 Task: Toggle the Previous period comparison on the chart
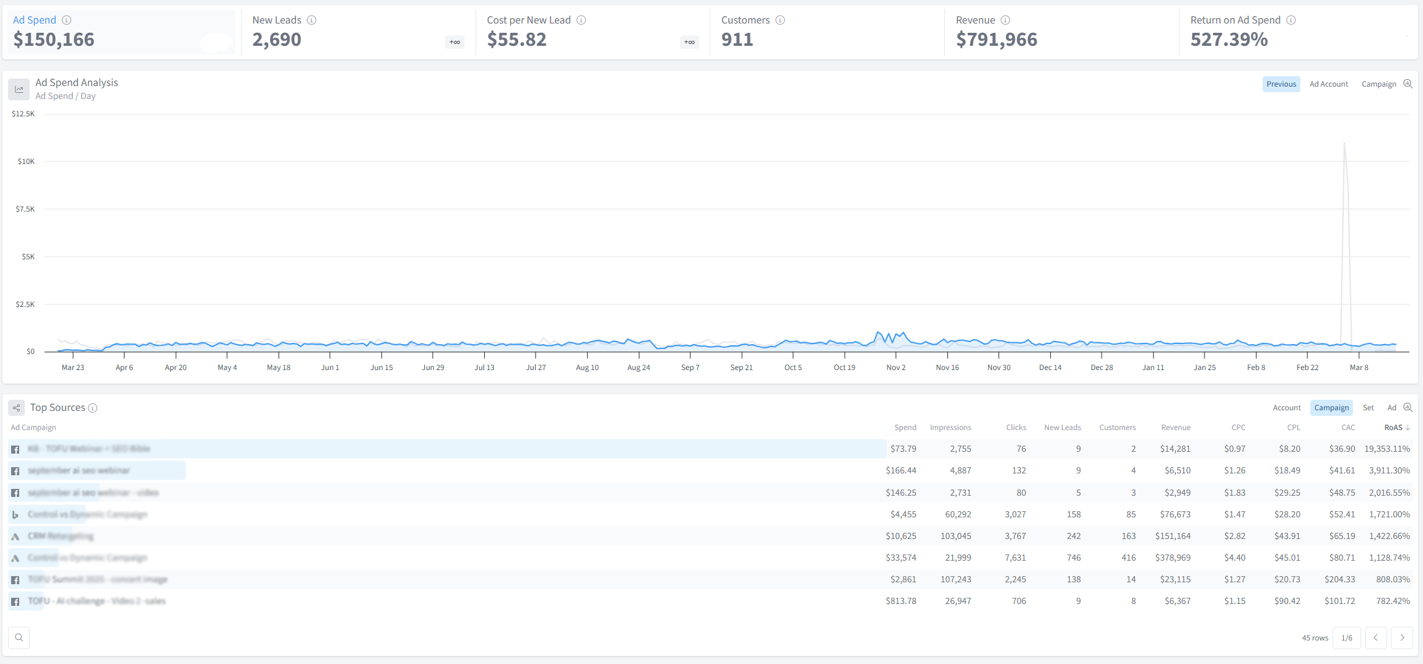pyautogui.click(x=1281, y=84)
